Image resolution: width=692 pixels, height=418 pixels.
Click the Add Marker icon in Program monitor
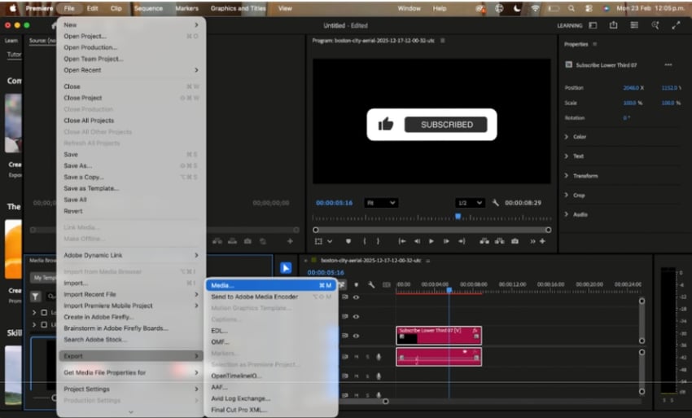[x=348, y=241]
